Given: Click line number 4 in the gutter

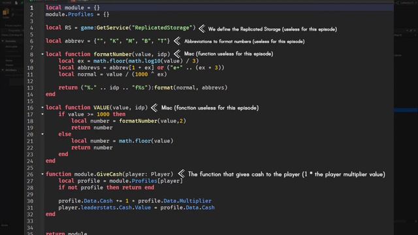Looking at the screenshot, I should tap(31, 27).
